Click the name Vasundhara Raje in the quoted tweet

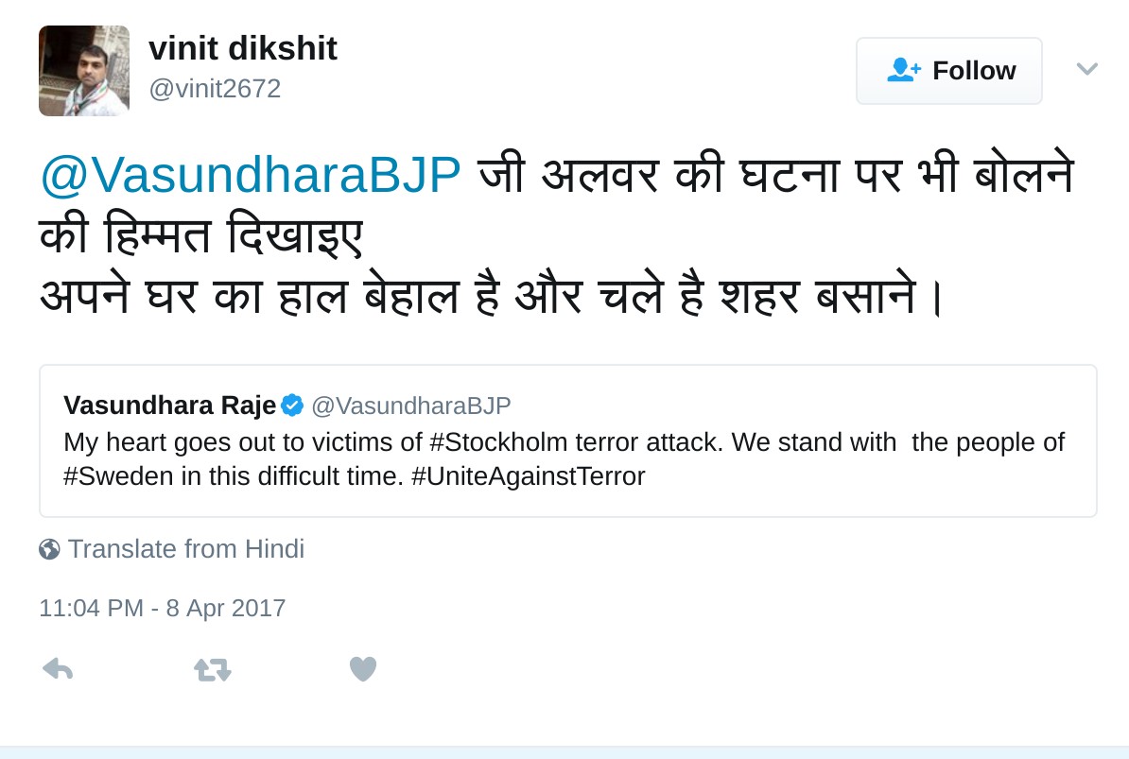coord(169,405)
